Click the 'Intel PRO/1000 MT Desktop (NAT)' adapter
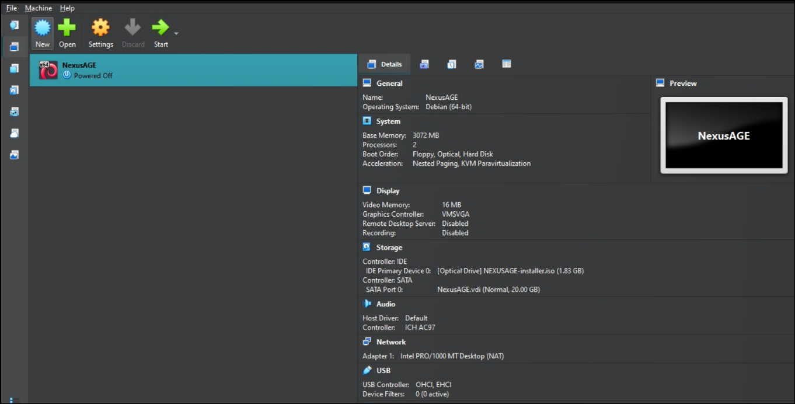This screenshot has height=404, width=795. click(452, 356)
